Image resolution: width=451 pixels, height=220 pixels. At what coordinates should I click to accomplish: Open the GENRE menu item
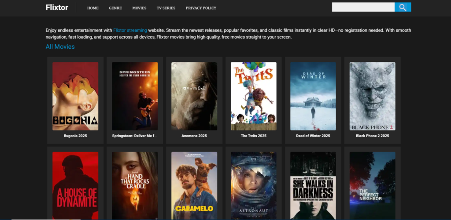click(115, 8)
